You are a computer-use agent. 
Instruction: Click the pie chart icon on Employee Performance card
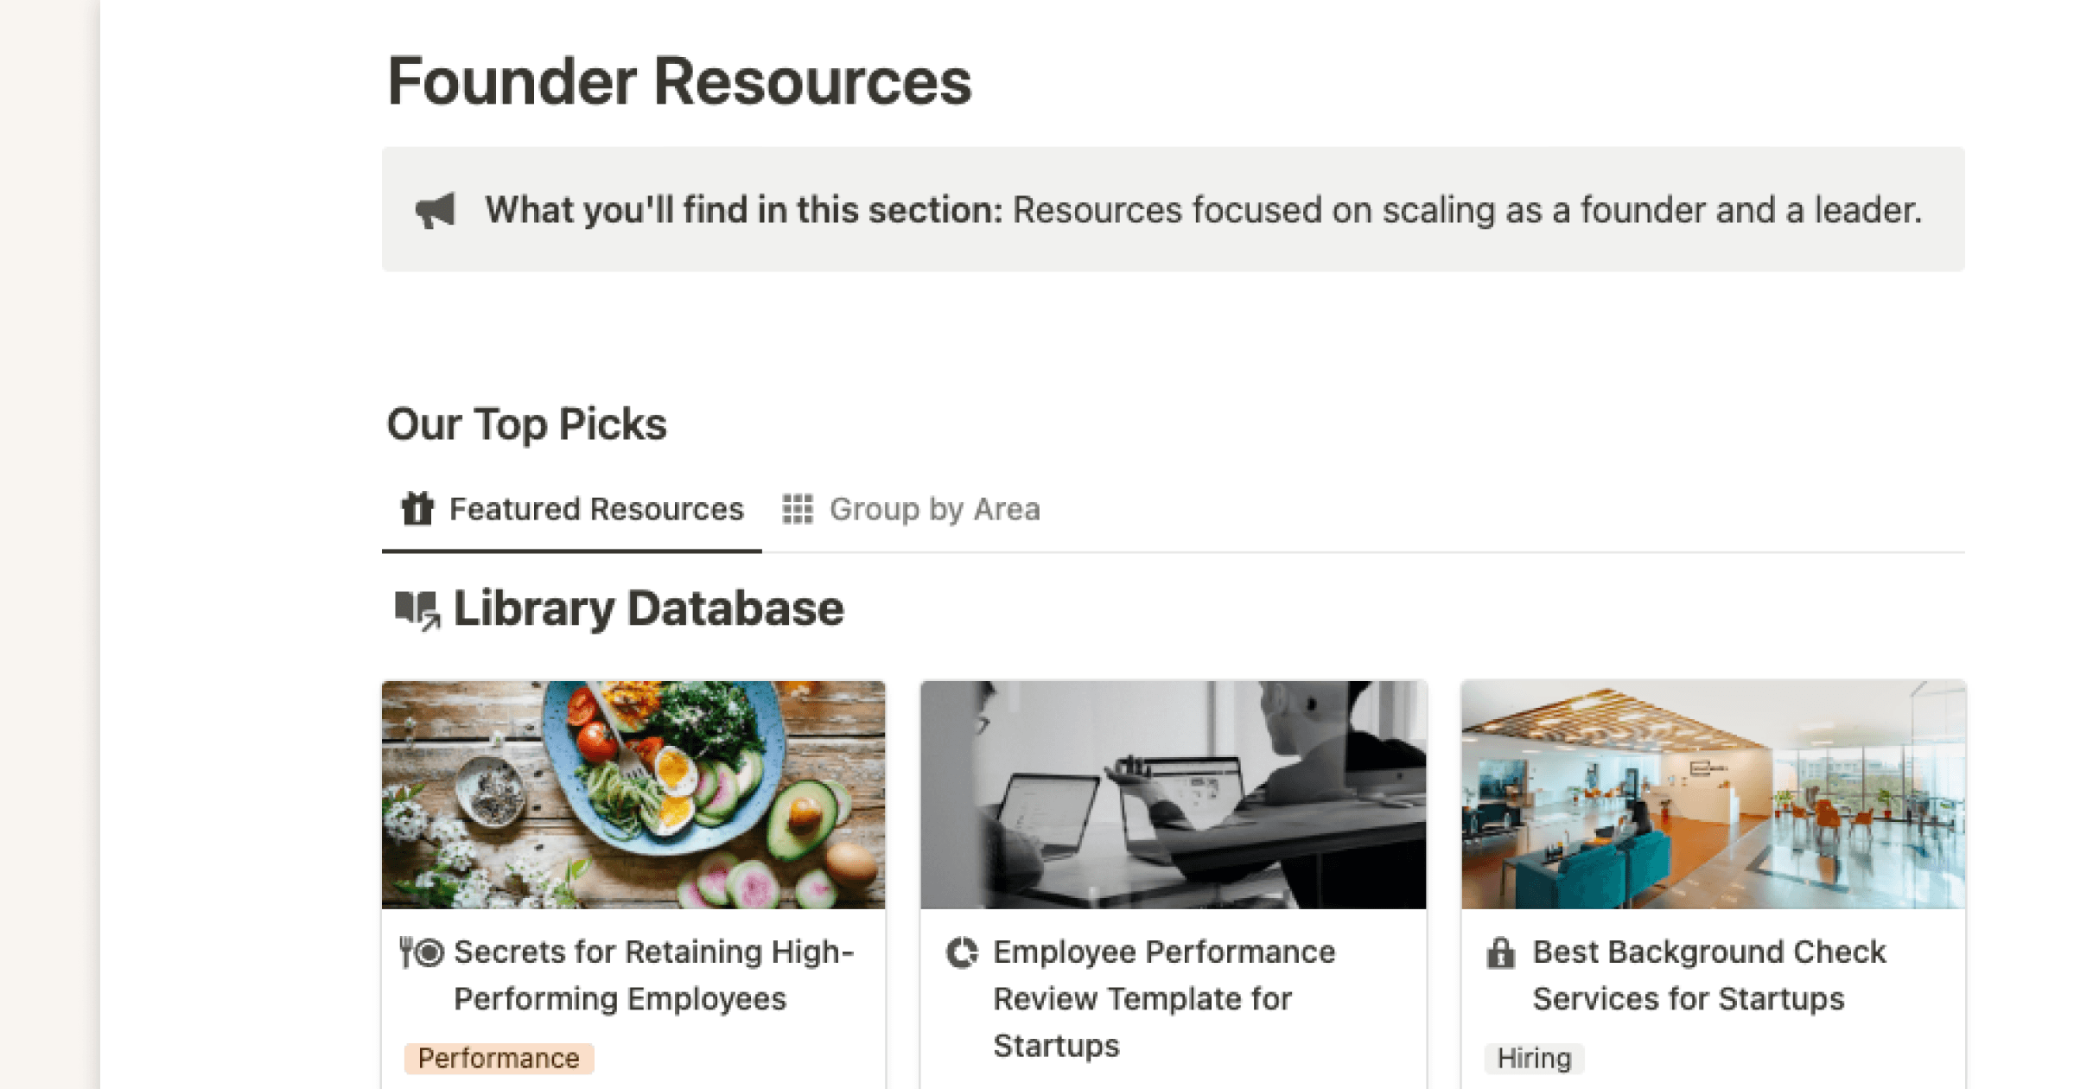962,952
